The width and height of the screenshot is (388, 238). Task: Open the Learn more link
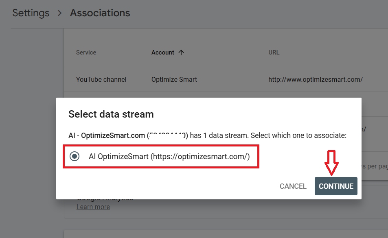[x=93, y=207]
